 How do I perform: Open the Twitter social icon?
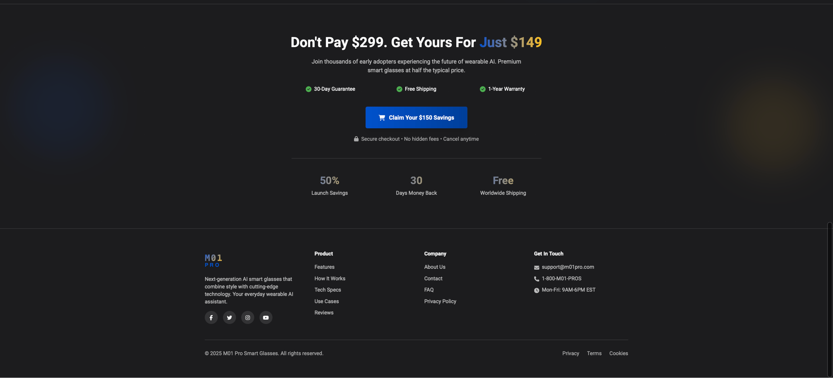click(x=229, y=317)
